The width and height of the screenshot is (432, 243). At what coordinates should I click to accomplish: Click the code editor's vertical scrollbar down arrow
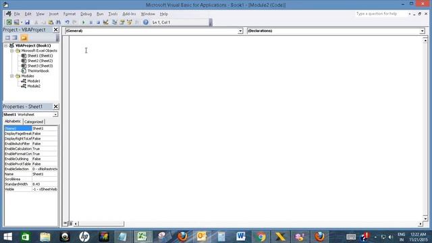(425, 219)
